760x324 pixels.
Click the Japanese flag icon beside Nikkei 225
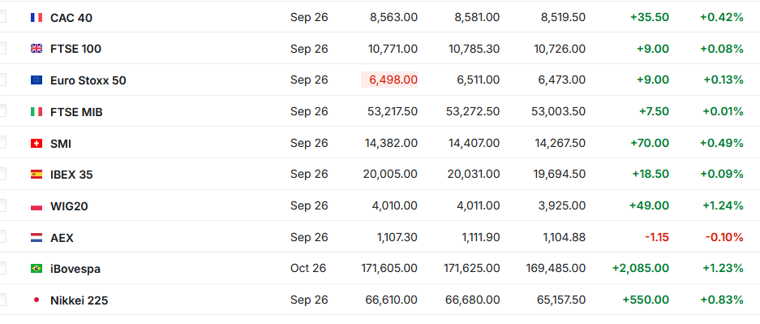click(36, 300)
